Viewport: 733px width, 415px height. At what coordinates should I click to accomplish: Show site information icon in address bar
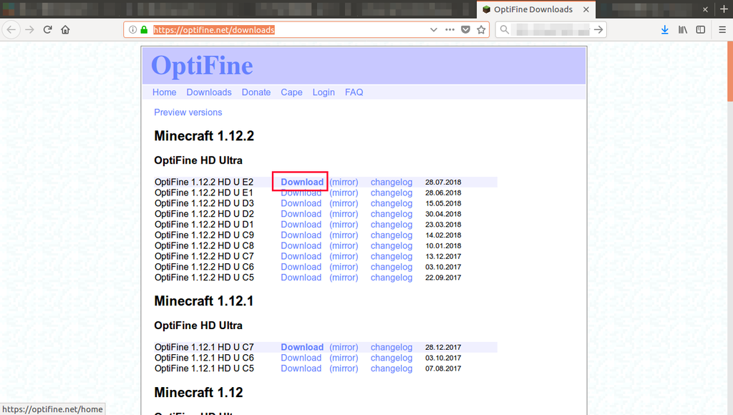click(x=132, y=30)
